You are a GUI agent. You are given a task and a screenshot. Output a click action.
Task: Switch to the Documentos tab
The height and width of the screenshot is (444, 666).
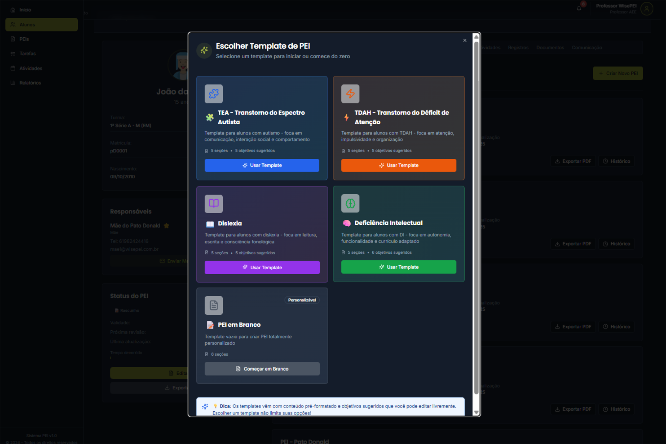coord(550,48)
